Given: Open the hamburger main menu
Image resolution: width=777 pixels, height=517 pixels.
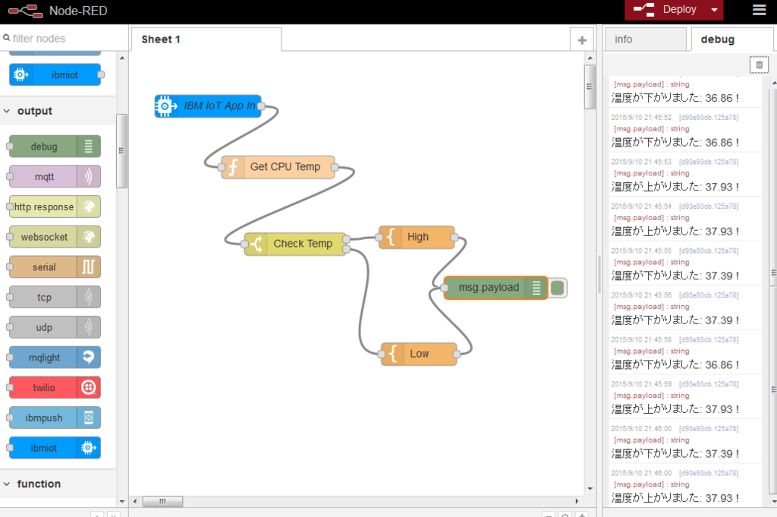Looking at the screenshot, I should (x=759, y=10).
